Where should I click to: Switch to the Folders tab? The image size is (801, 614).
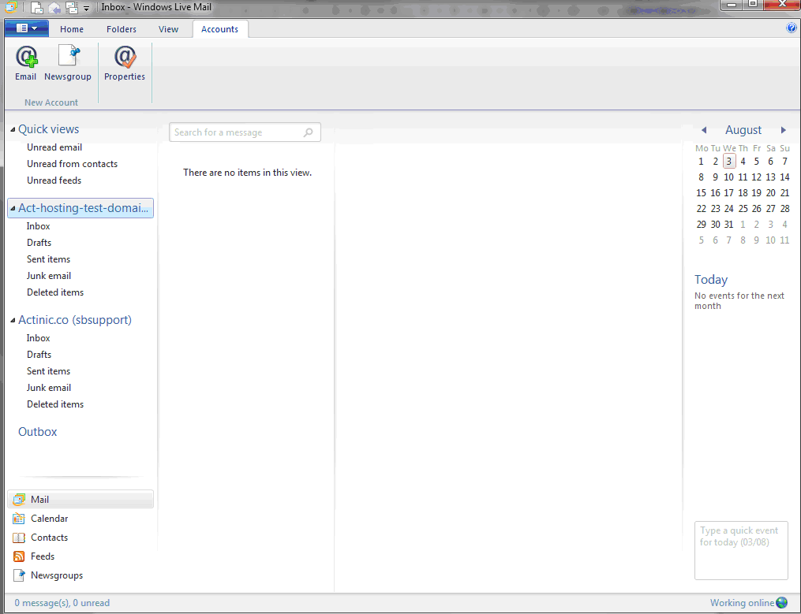[x=122, y=29]
